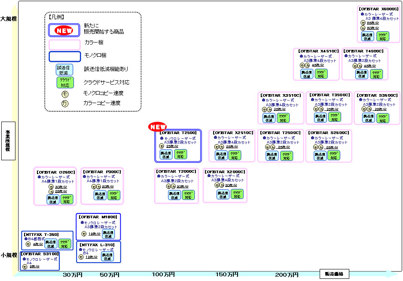Click the [OFISTAR T4500C] product title
Viewport: 403px width, 281px height.
click(363, 51)
